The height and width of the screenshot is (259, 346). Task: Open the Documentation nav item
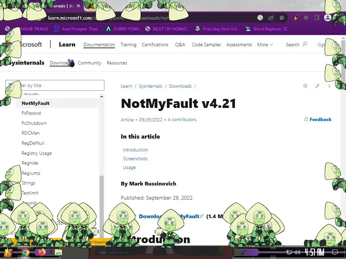pyautogui.click(x=99, y=45)
